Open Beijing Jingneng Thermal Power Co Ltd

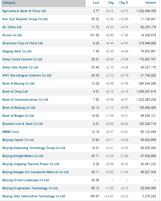click(x=31, y=164)
